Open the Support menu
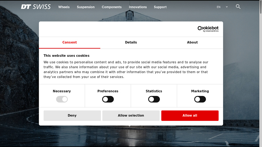The width and height of the screenshot is (262, 147). tap(160, 7)
